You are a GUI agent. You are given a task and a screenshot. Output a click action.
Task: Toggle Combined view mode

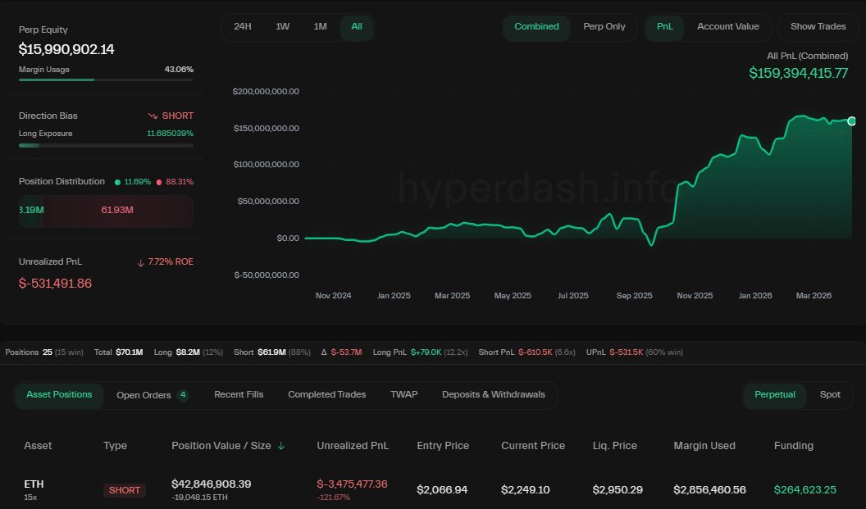coord(536,26)
